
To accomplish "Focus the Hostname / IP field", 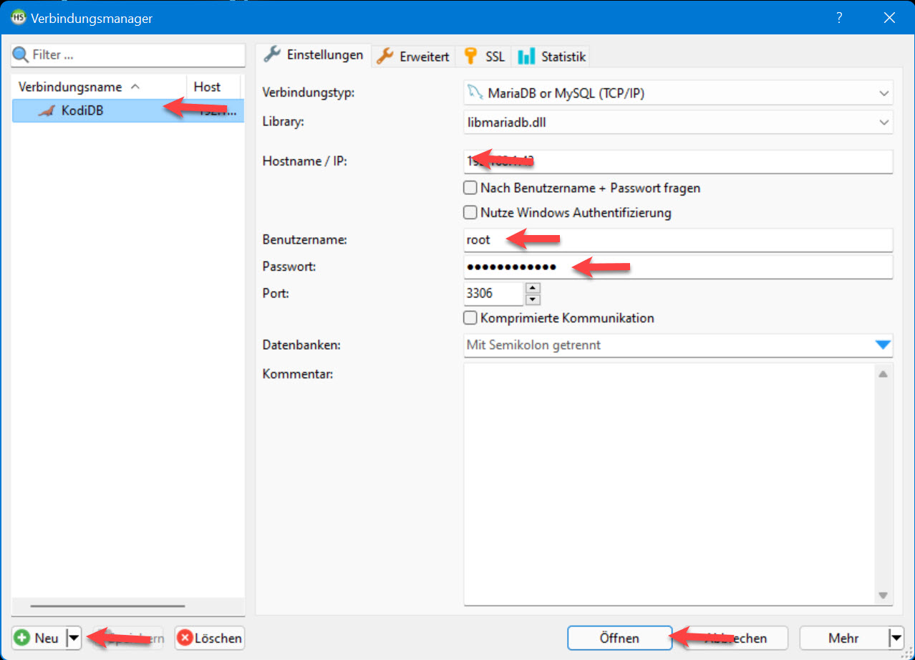I will point(678,161).
